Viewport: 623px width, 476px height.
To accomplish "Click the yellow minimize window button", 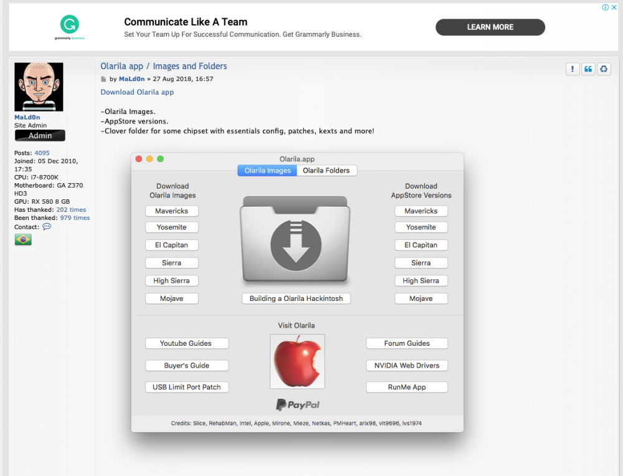I will pyautogui.click(x=150, y=159).
